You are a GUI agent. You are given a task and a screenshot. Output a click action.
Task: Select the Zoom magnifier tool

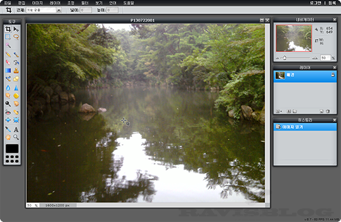16,137
